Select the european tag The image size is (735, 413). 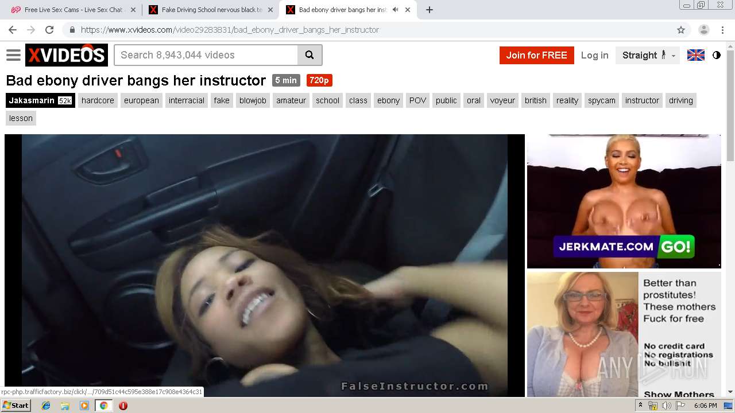141,100
